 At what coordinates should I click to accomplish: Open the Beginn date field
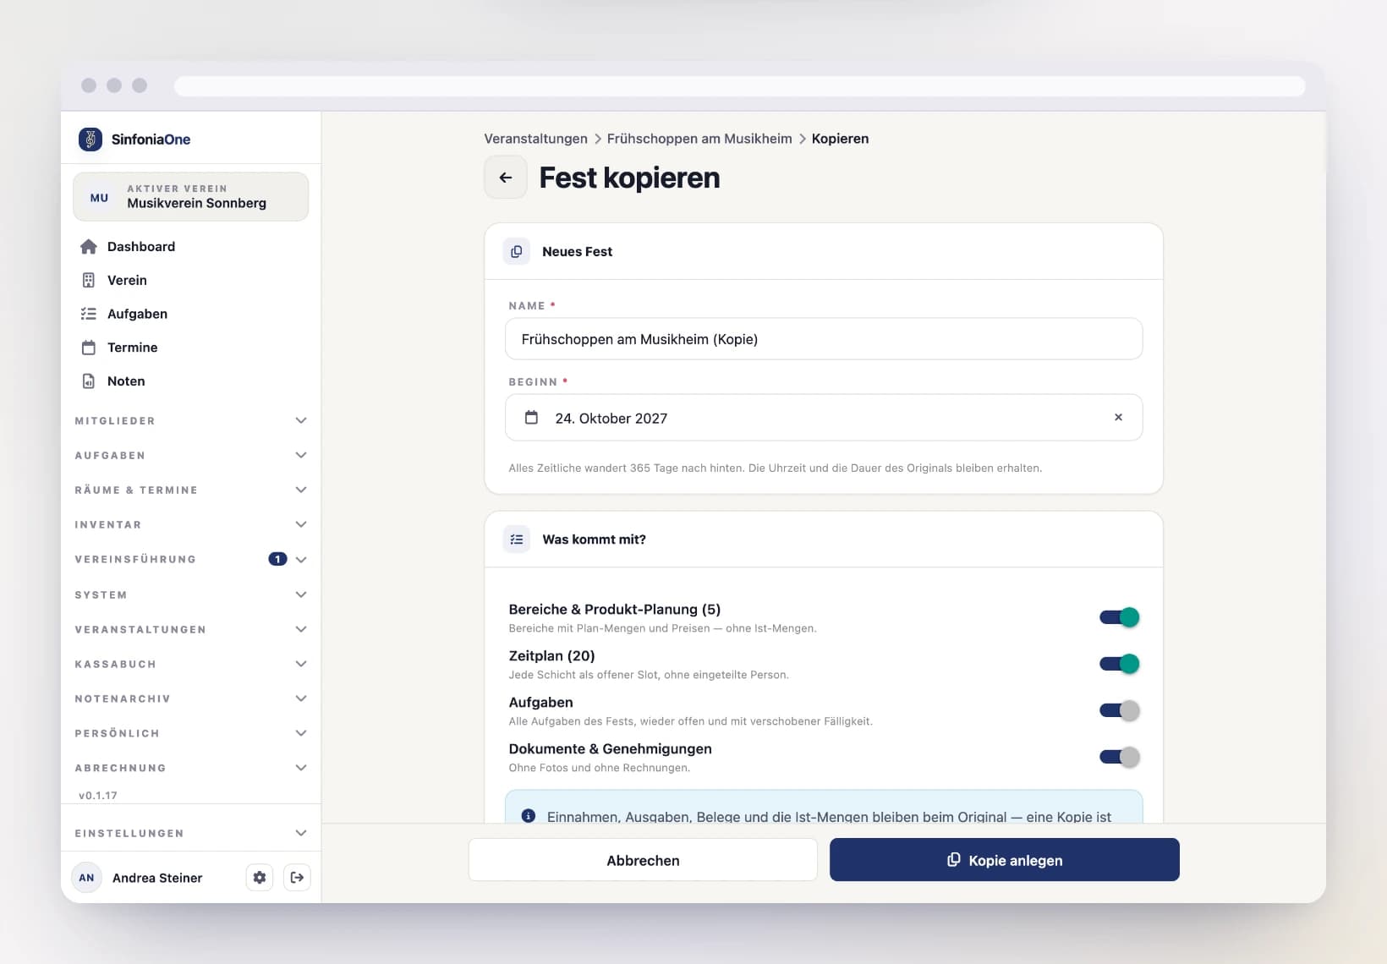click(x=824, y=418)
